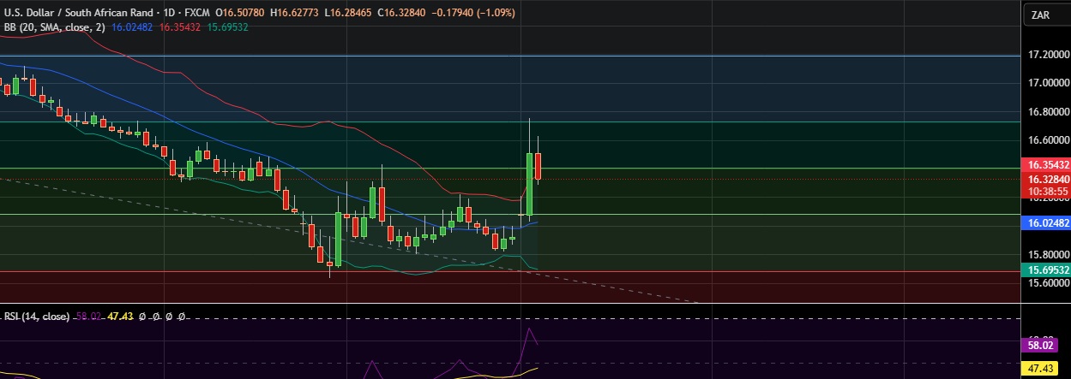Click the red 16.35432 price axis label

click(1047, 164)
